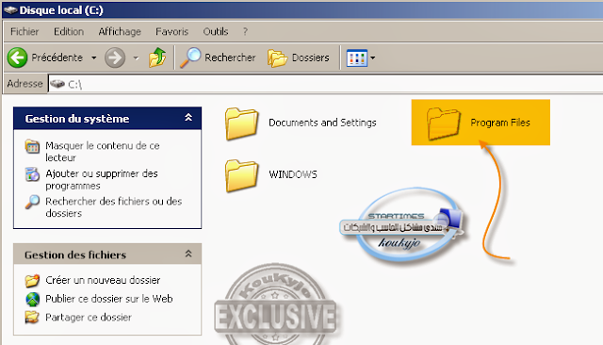Screen dimensions: 603x345
Task: Open the Edition menu
Action: click(69, 31)
